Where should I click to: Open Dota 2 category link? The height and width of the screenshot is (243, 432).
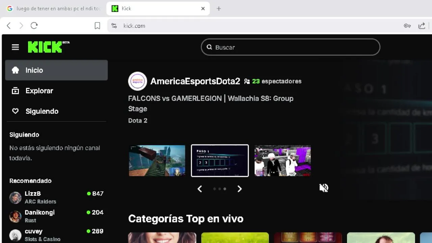(138, 120)
